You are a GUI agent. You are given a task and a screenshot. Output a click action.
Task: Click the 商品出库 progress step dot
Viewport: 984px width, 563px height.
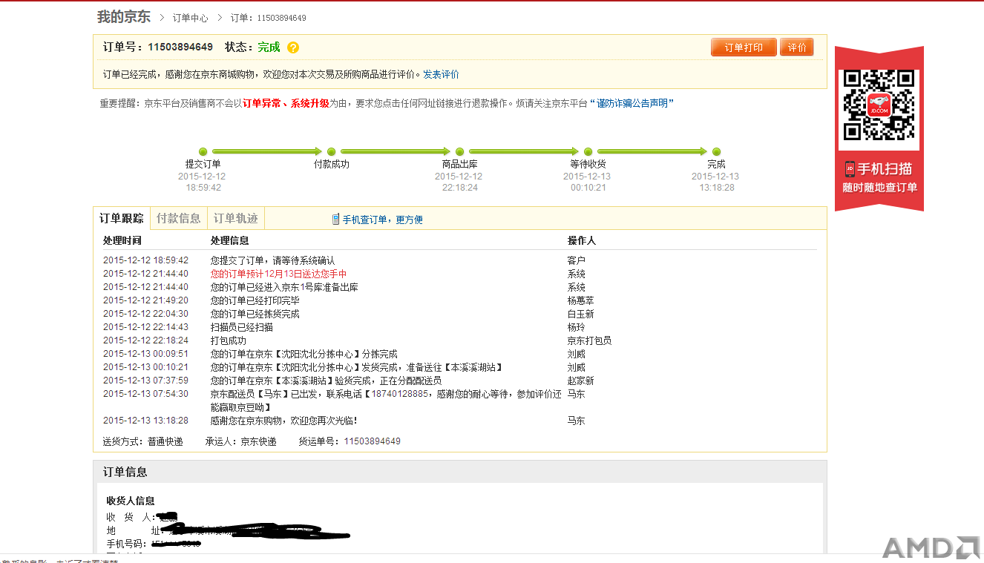pyautogui.click(x=460, y=152)
